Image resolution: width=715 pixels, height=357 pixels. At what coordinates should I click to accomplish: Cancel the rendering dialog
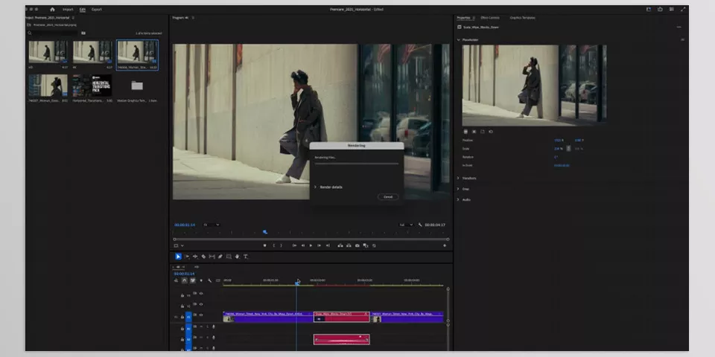[x=388, y=196]
